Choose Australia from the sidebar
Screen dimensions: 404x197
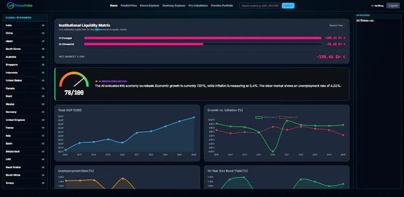point(25,57)
